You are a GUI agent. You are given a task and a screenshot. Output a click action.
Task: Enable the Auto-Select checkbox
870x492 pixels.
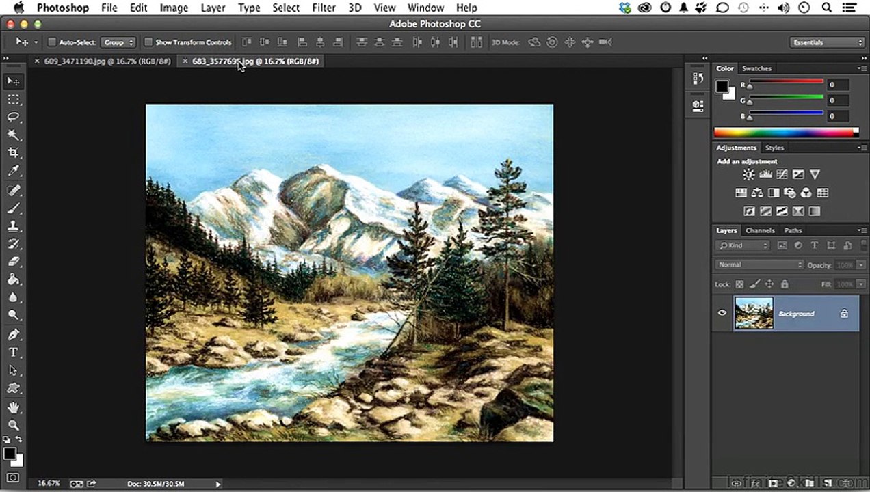pyautogui.click(x=51, y=42)
